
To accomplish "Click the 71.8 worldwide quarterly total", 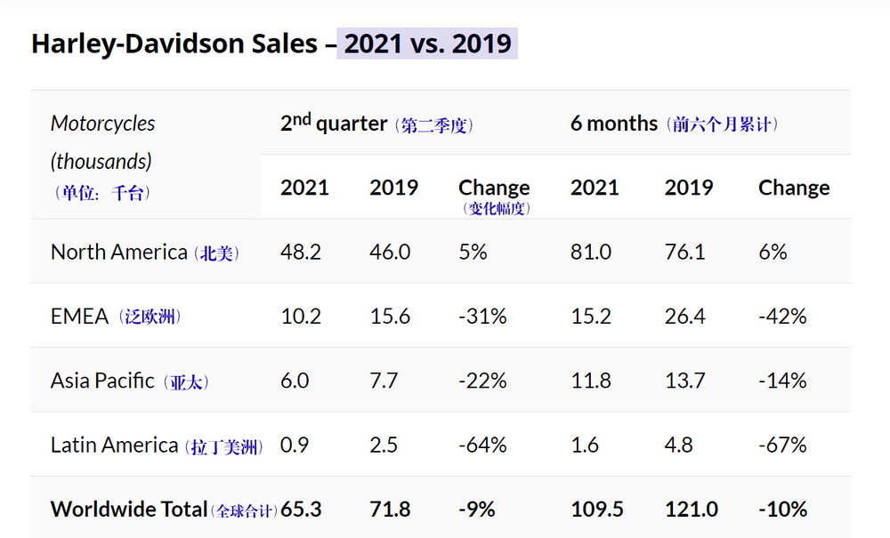I will tap(390, 510).
